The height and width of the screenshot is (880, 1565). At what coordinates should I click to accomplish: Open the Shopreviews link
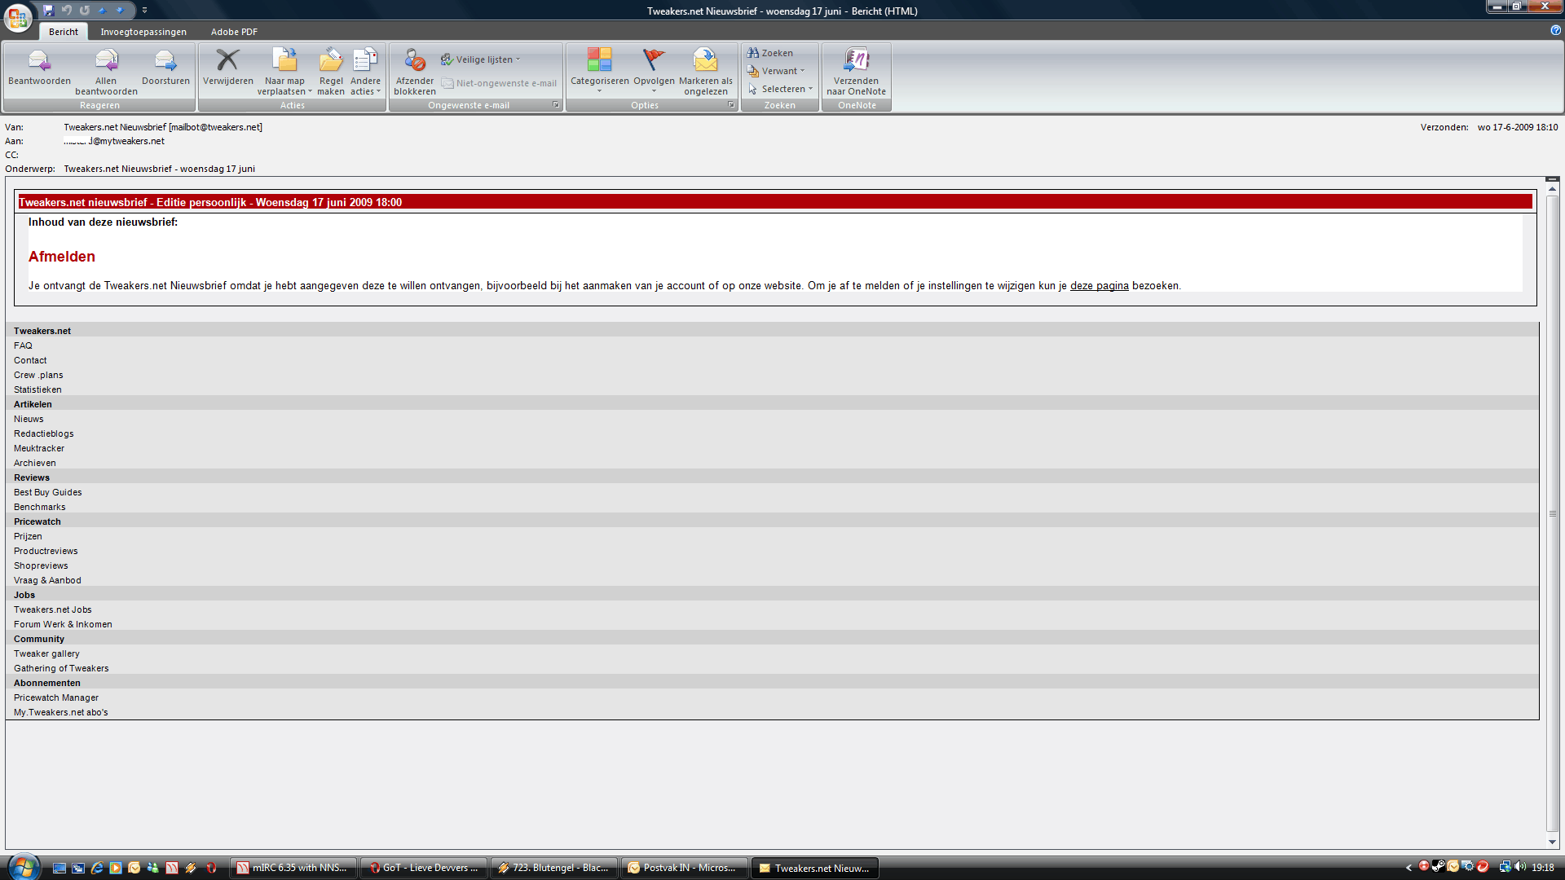[41, 565]
